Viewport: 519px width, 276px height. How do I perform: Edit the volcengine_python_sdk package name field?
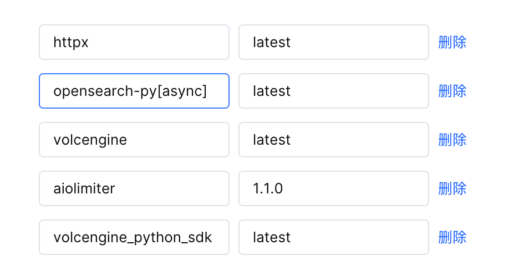134,237
